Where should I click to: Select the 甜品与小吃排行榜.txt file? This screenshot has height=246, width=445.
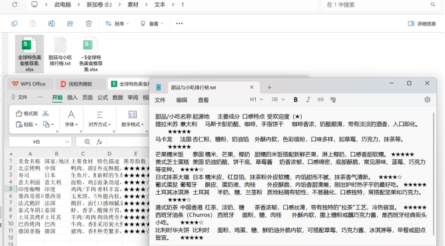click(x=60, y=52)
